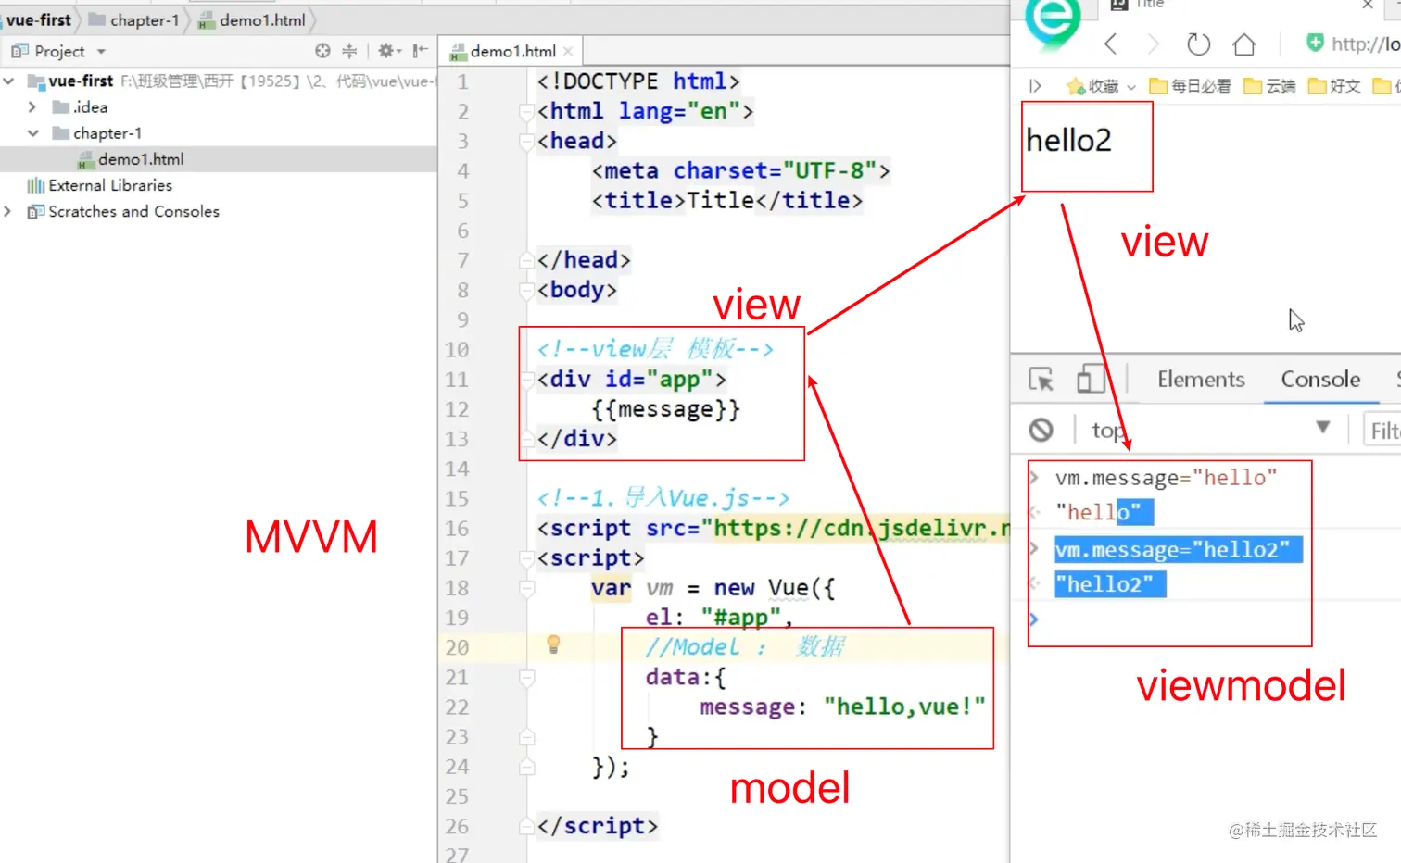1401x863 pixels.
Task: Click the message: "hello,vue!" code line
Action: tap(842, 707)
